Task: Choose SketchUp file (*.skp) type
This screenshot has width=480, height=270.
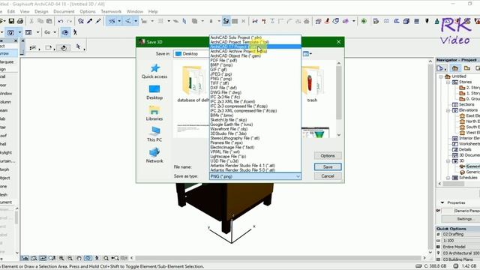Action: [x=255, y=120]
